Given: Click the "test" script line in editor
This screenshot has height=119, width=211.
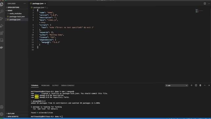Looking at the screenshot, I should click(x=67, y=27).
